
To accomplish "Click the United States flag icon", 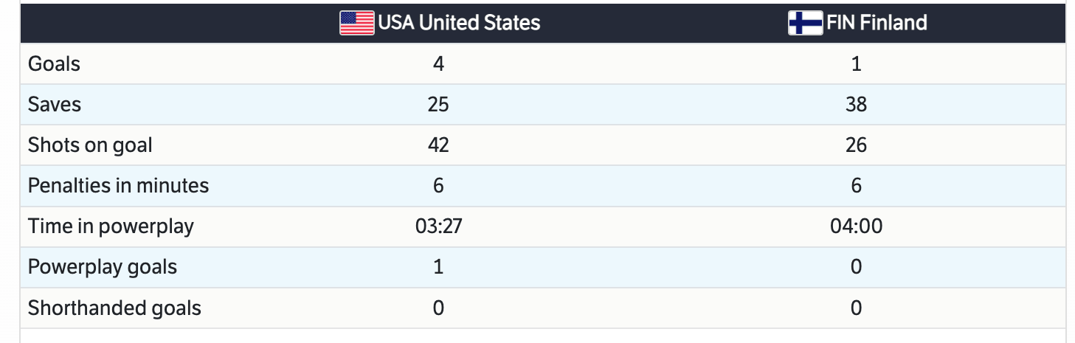I will (356, 23).
